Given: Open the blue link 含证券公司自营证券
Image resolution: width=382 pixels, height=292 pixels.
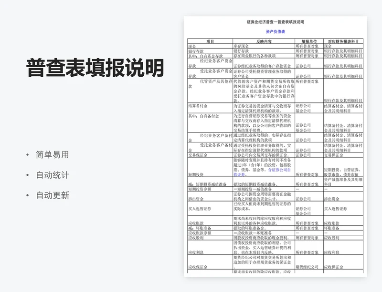Looking at the screenshot, I should click(262, 172).
